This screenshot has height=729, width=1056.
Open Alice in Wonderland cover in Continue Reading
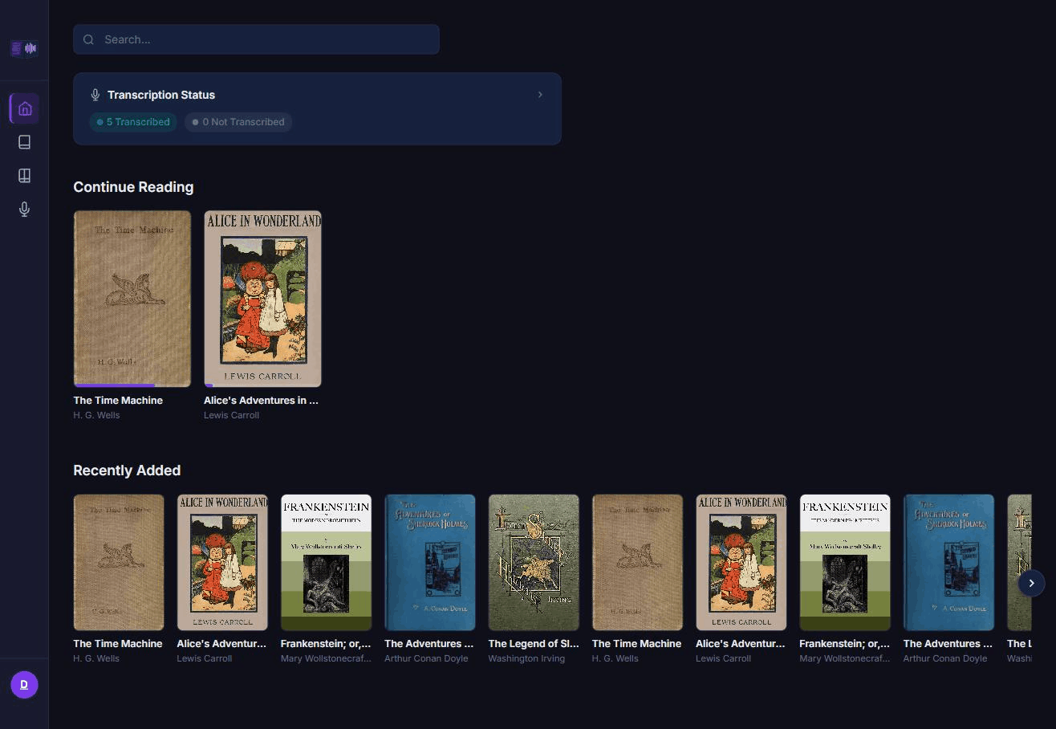tap(262, 299)
